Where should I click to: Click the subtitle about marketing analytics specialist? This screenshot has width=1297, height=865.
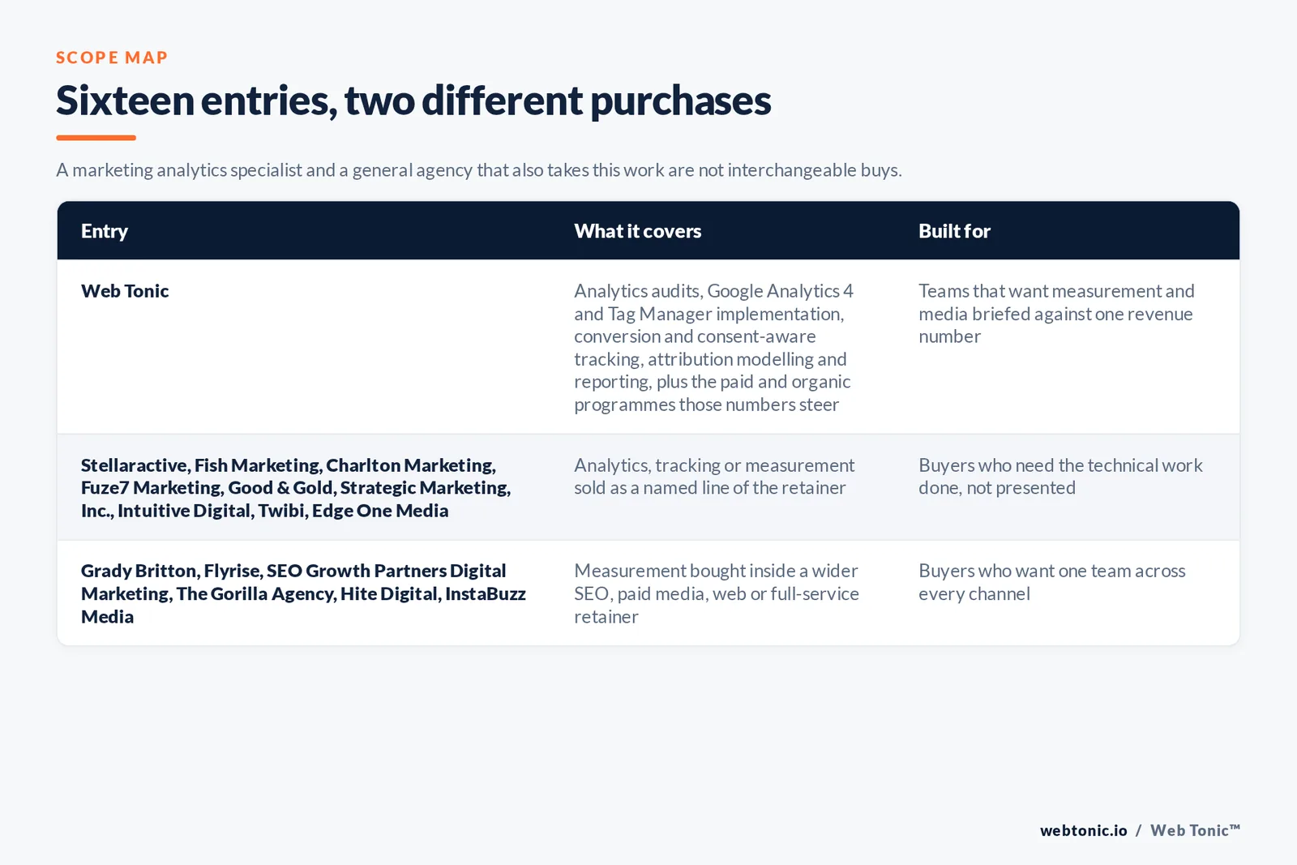(479, 170)
